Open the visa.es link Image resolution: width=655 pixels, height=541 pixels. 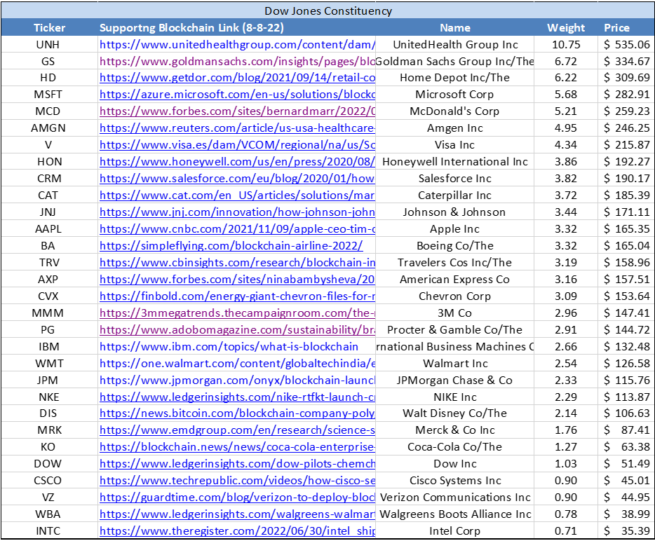click(237, 145)
